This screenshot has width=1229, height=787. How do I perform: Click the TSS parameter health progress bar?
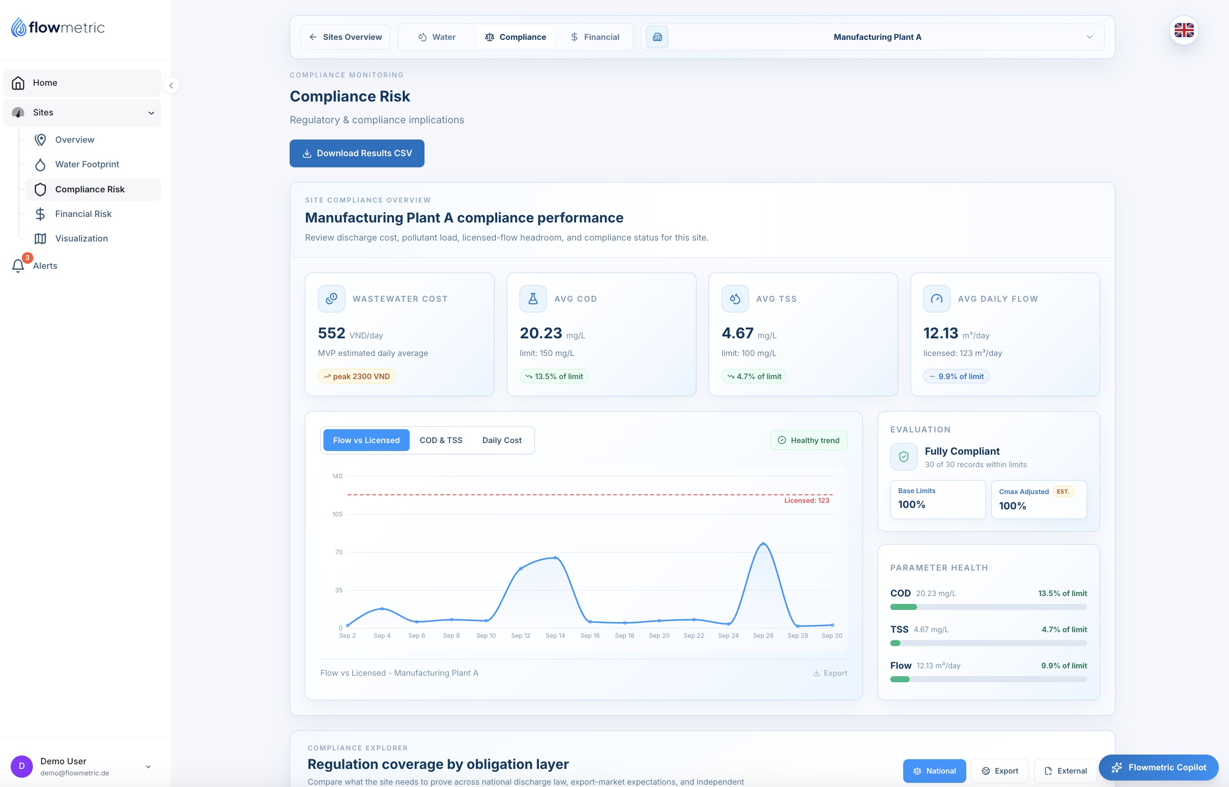tap(988, 643)
